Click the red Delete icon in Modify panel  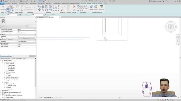(x=58, y=10)
